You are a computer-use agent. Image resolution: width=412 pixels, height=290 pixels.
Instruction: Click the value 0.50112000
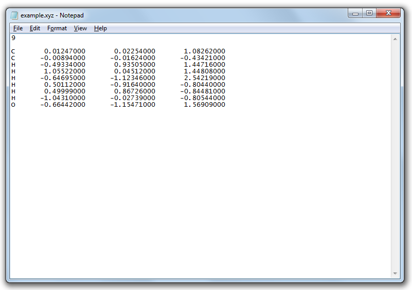coord(65,84)
